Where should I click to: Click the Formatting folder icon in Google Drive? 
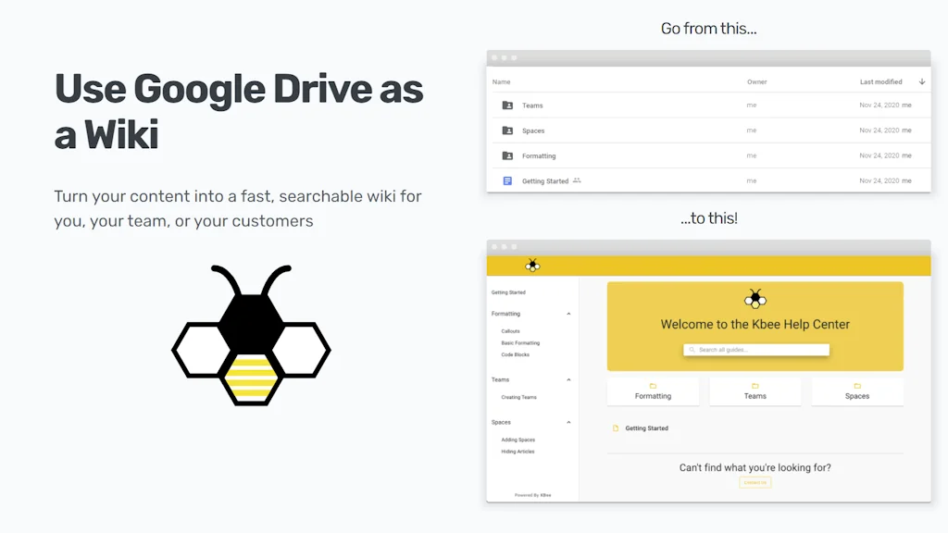pyautogui.click(x=505, y=155)
